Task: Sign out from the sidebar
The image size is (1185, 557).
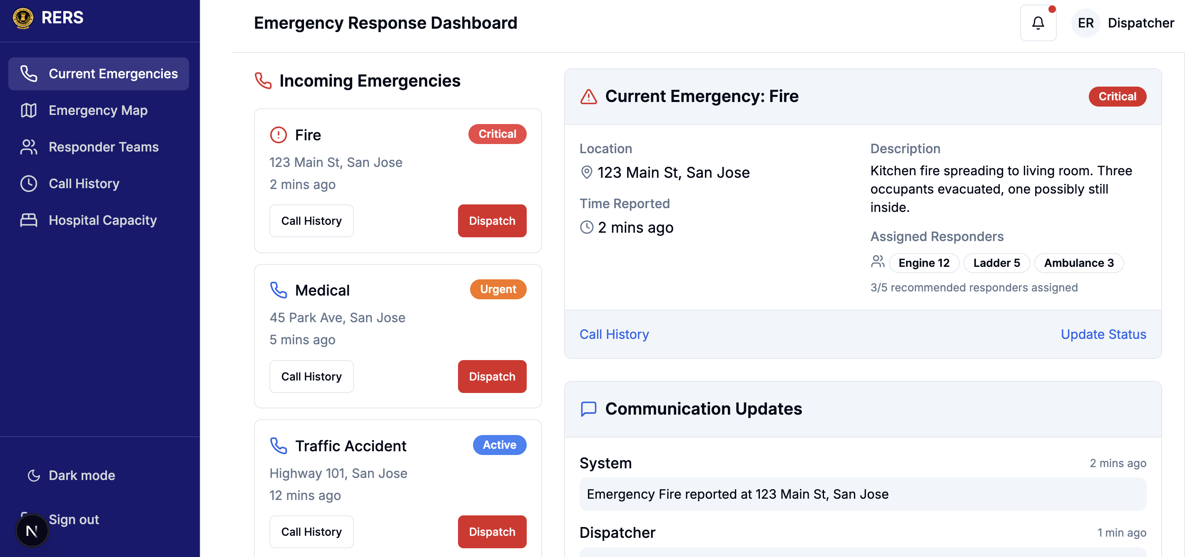Action: pyautogui.click(x=74, y=519)
